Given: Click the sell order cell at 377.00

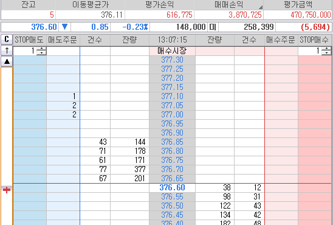Looking at the screenshot, I should (63, 115).
